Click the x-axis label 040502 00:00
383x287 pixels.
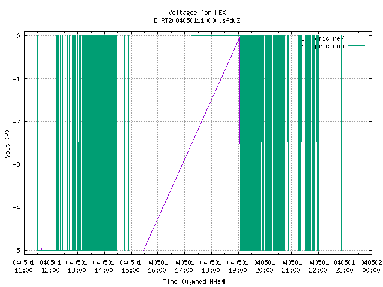(x=371, y=267)
